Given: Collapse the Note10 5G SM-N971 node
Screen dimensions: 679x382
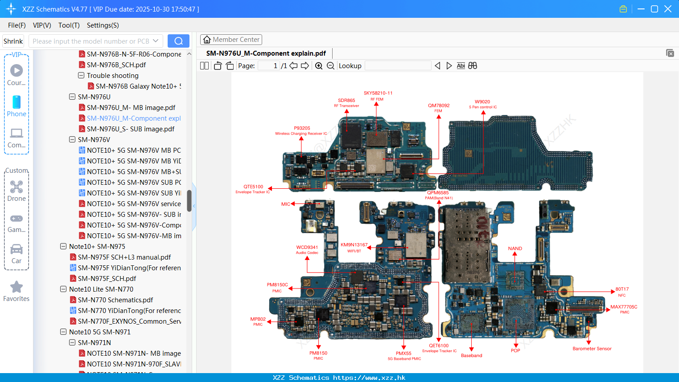Looking at the screenshot, I should (x=63, y=332).
